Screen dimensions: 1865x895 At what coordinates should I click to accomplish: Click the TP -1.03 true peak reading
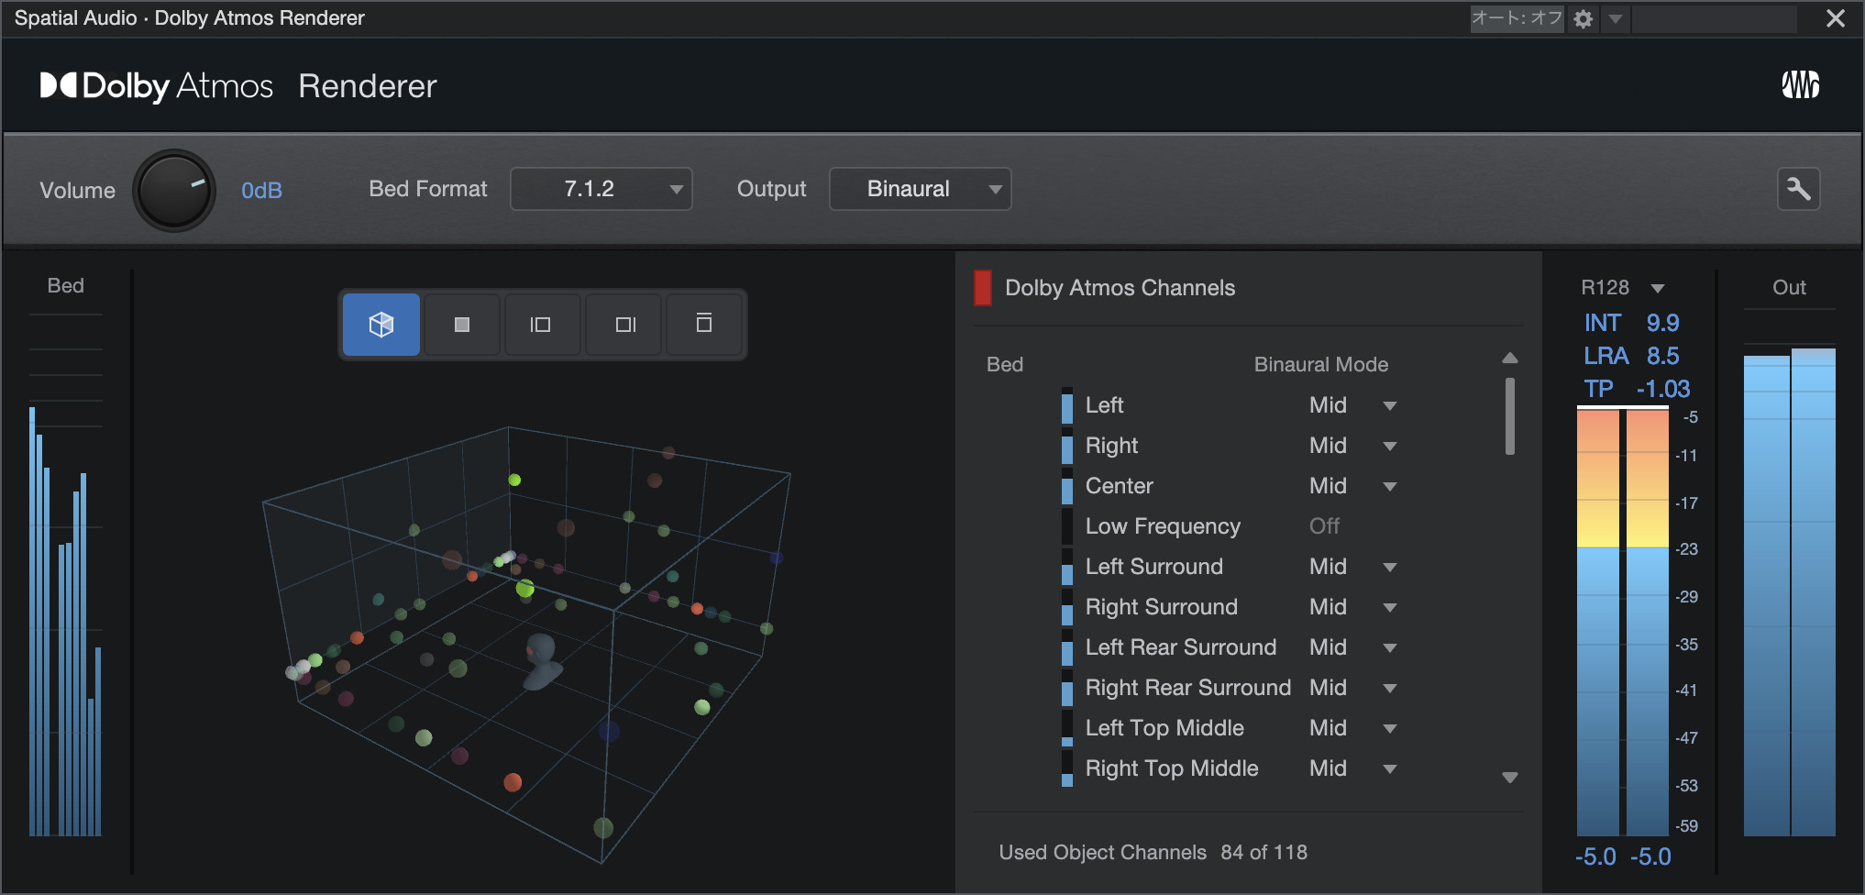coord(1637,389)
